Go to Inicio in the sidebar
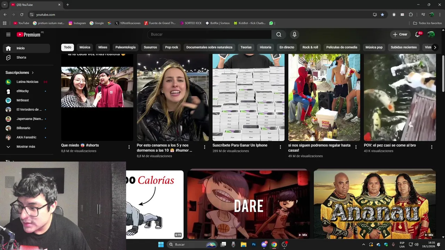 pyautogui.click(x=26, y=48)
